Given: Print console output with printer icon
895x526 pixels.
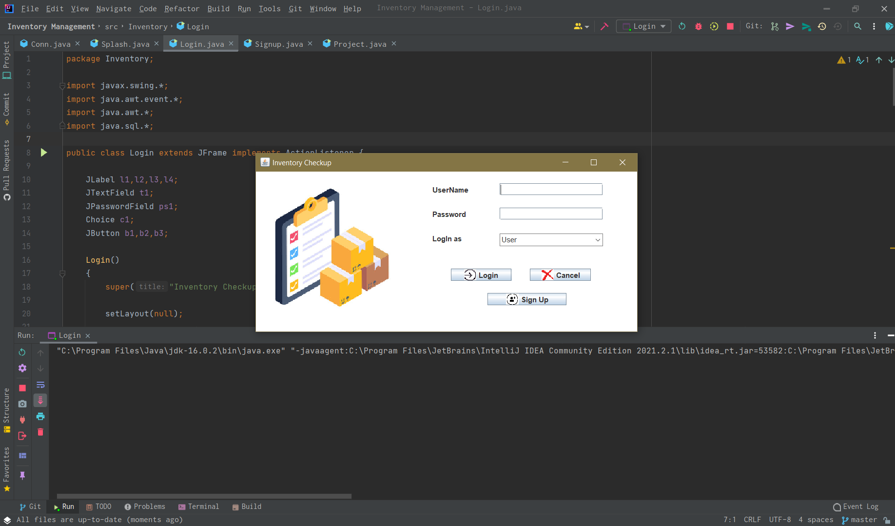Looking at the screenshot, I should point(40,416).
